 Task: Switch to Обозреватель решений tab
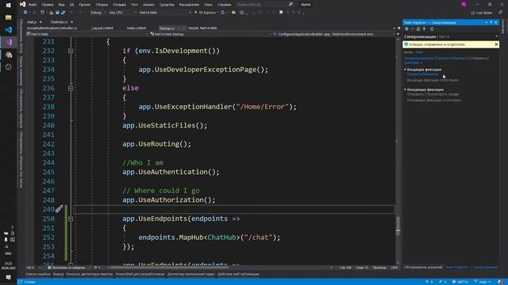(423, 268)
